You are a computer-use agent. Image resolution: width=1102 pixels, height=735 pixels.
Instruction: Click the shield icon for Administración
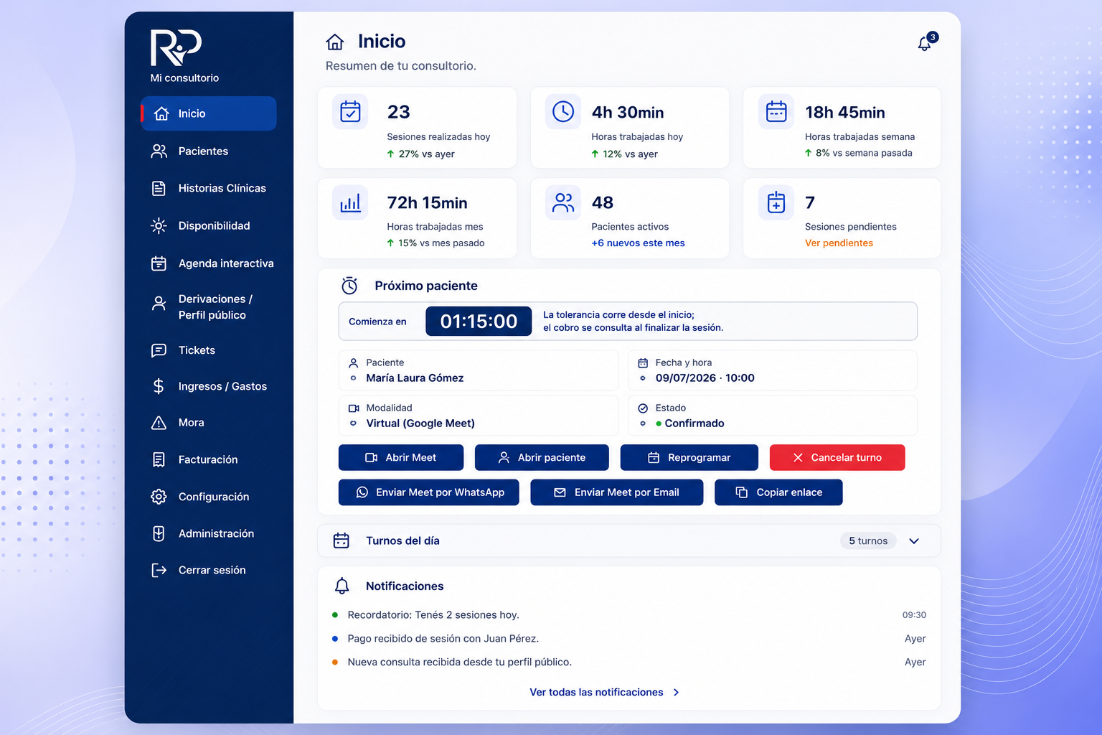point(159,533)
